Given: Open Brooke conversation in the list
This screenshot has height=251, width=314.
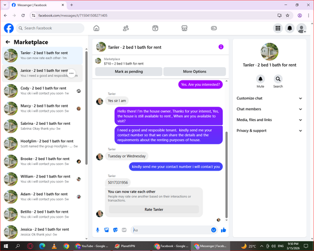Looking at the screenshot, I should [x=43, y=161].
